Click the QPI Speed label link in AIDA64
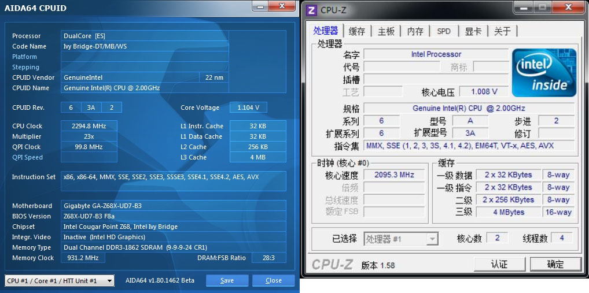This screenshot has height=293, width=589. click(27, 157)
